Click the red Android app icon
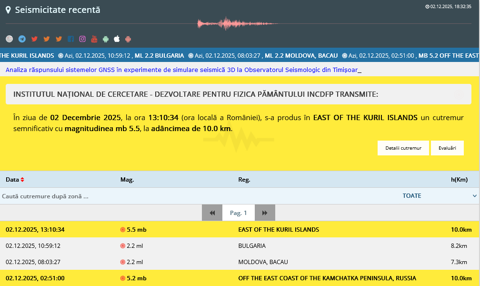This screenshot has height=286, width=480. coord(128,39)
